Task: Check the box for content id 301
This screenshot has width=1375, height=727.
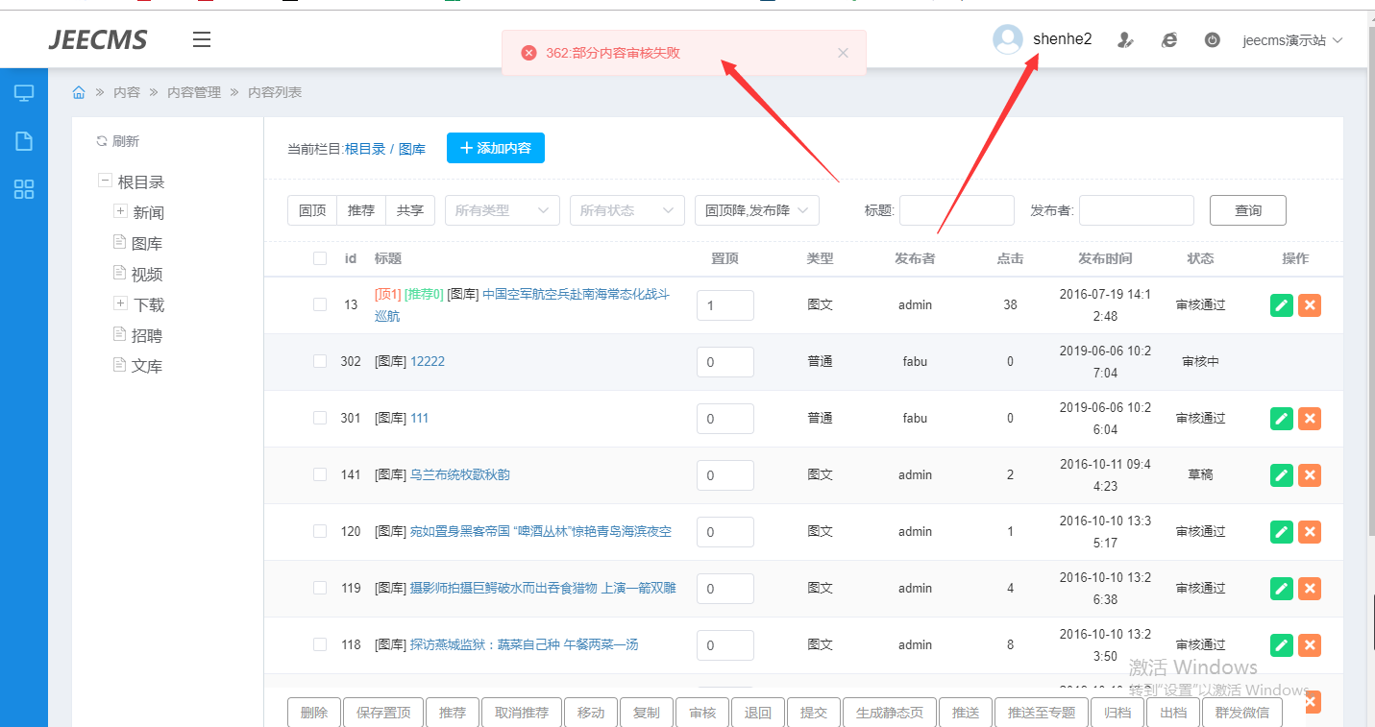Action: [x=320, y=418]
